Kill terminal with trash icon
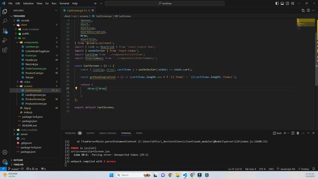 tap(298, 133)
